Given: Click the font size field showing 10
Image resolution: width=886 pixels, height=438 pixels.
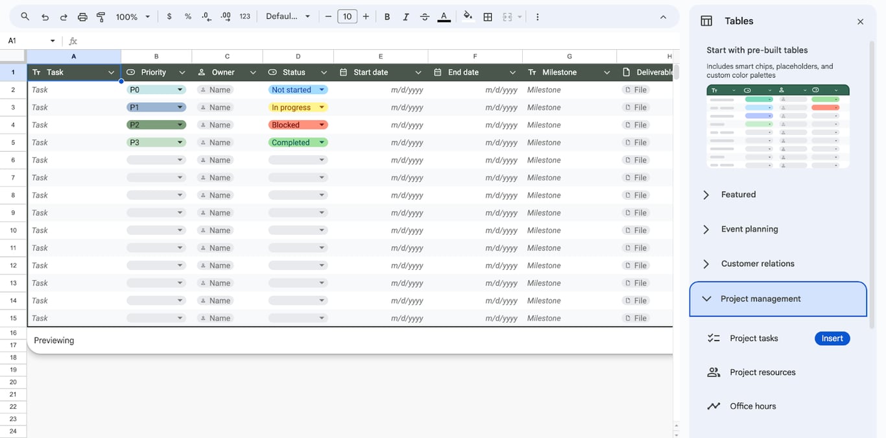Looking at the screenshot, I should 347,17.
